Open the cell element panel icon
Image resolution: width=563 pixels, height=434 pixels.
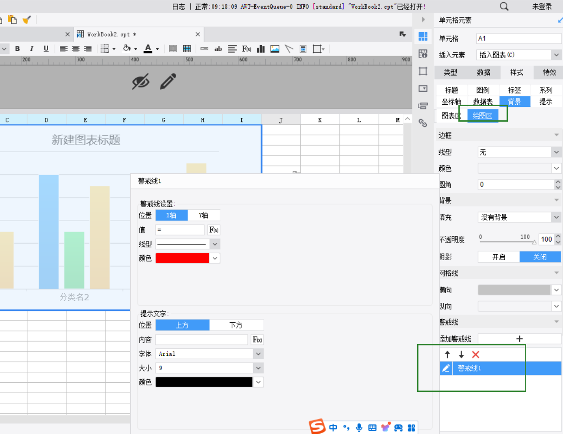(x=423, y=36)
